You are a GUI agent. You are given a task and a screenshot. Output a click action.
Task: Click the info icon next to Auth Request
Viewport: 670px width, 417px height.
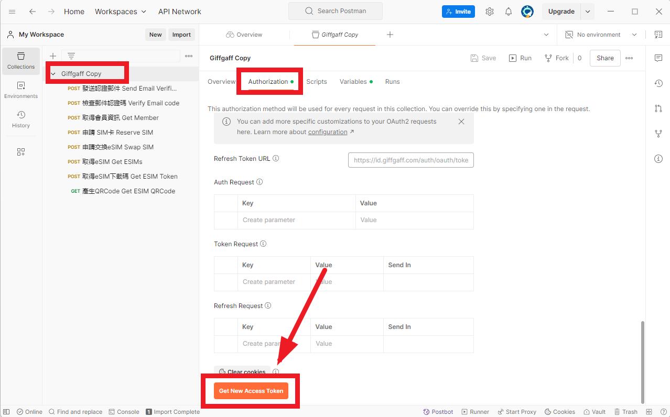click(x=260, y=182)
